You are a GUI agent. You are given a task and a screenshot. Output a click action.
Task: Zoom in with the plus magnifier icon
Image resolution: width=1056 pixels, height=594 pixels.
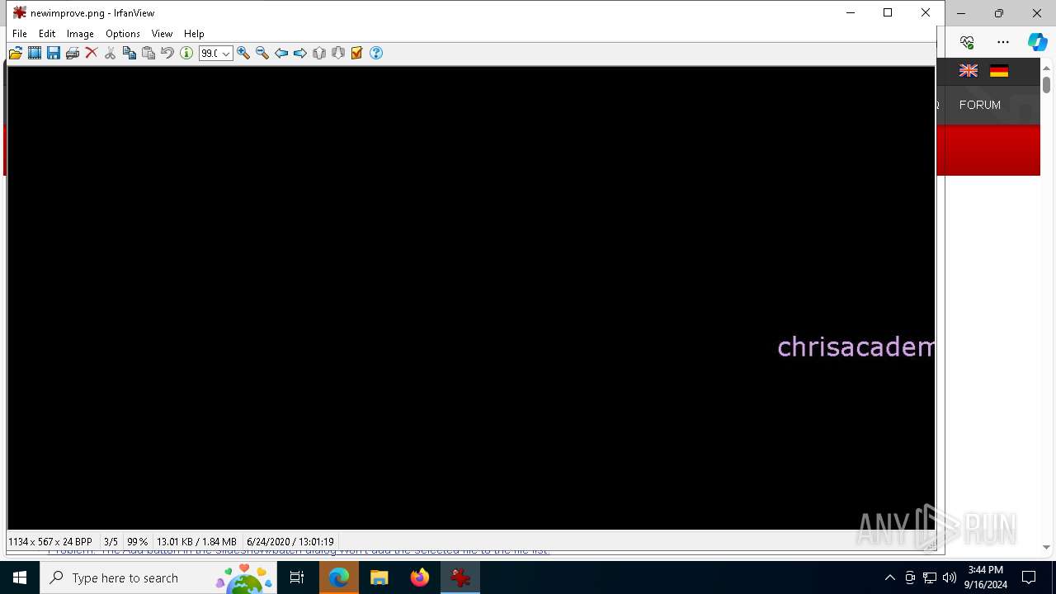pos(243,53)
